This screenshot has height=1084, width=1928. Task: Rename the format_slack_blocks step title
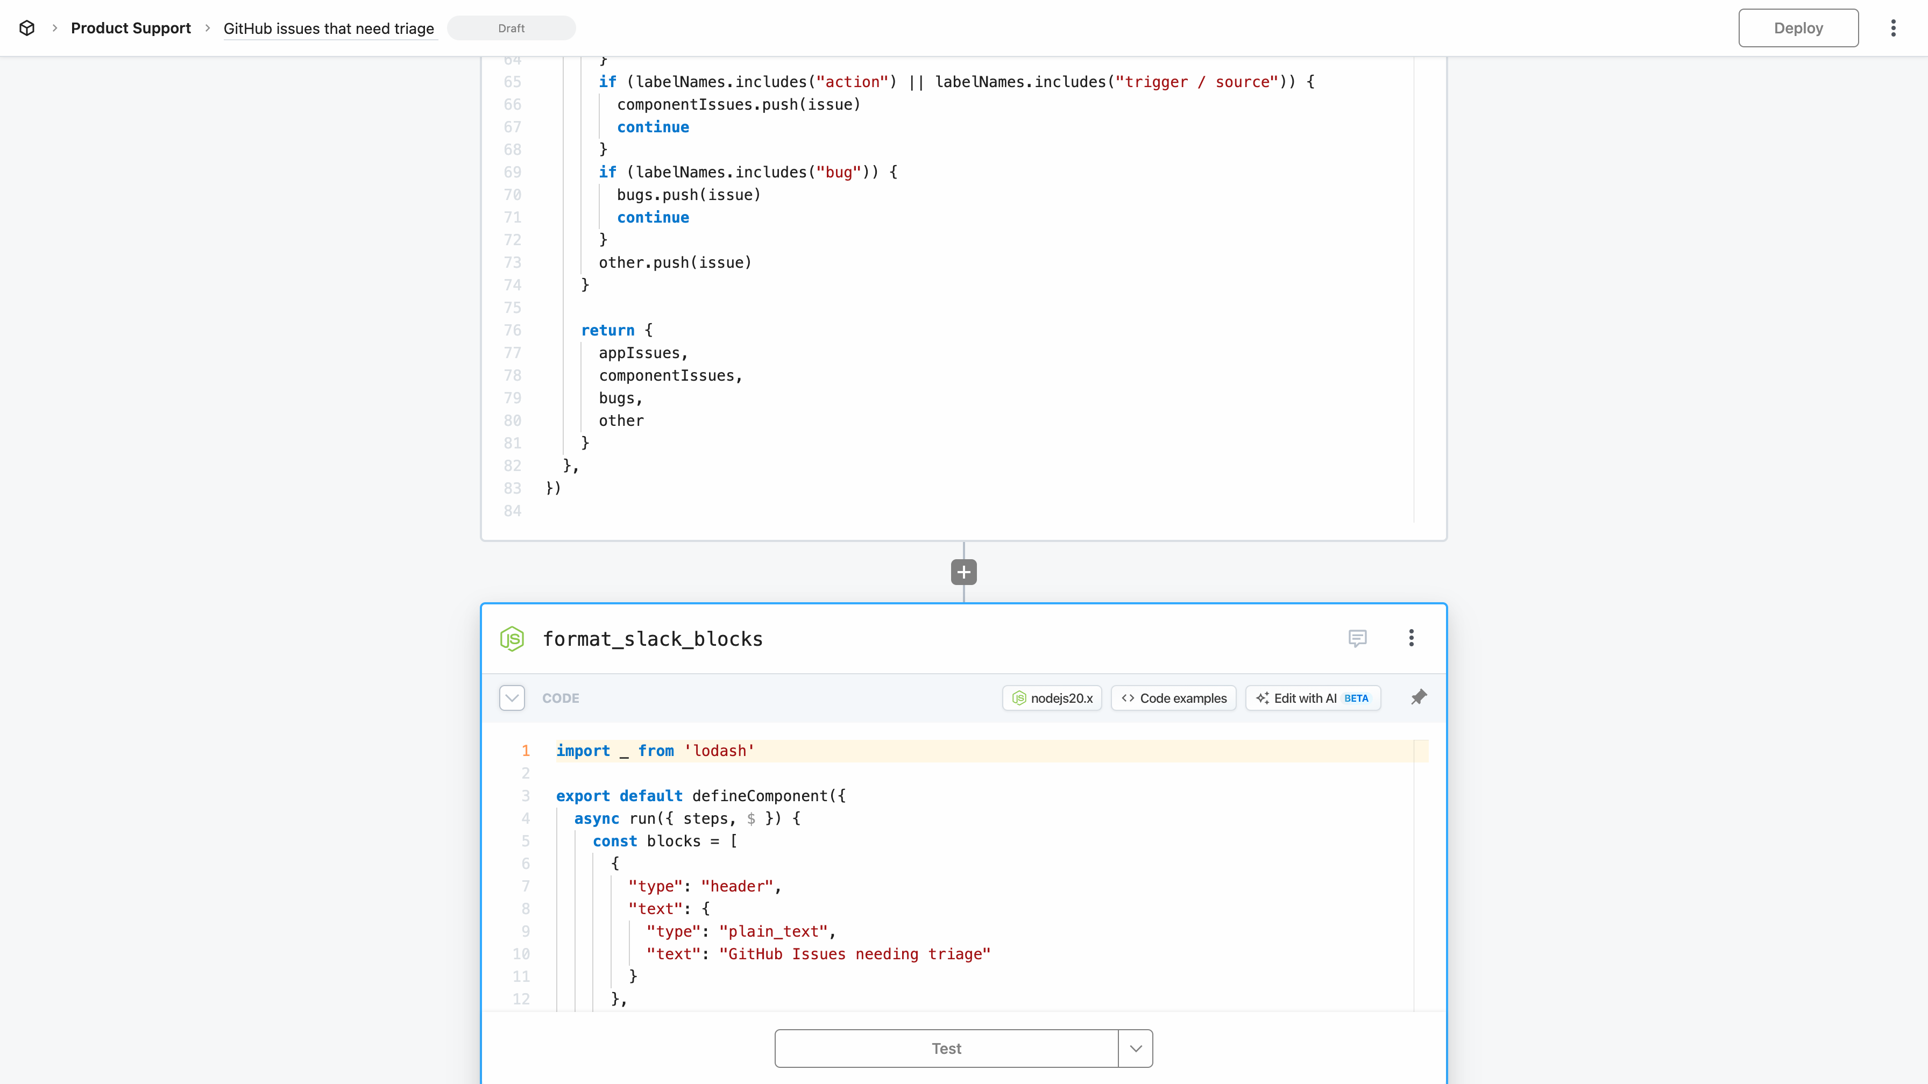coord(653,639)
